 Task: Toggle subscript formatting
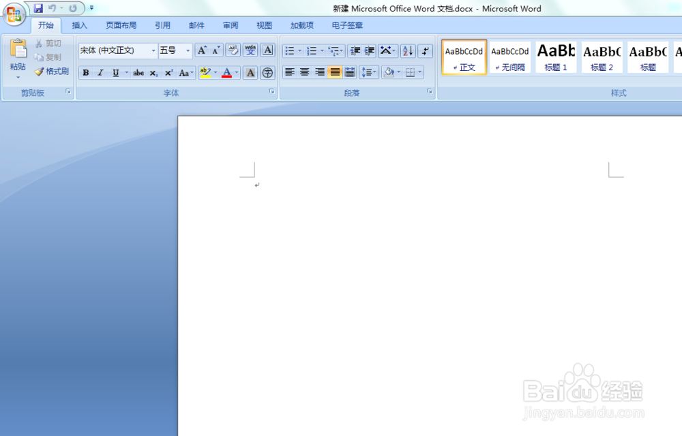coord(153,72)
